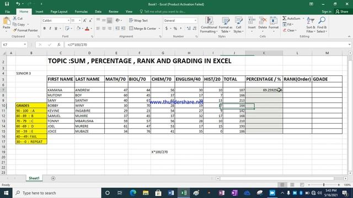Decrease font size with A-down icon
353x198 pixels.
tap(90, 20)
